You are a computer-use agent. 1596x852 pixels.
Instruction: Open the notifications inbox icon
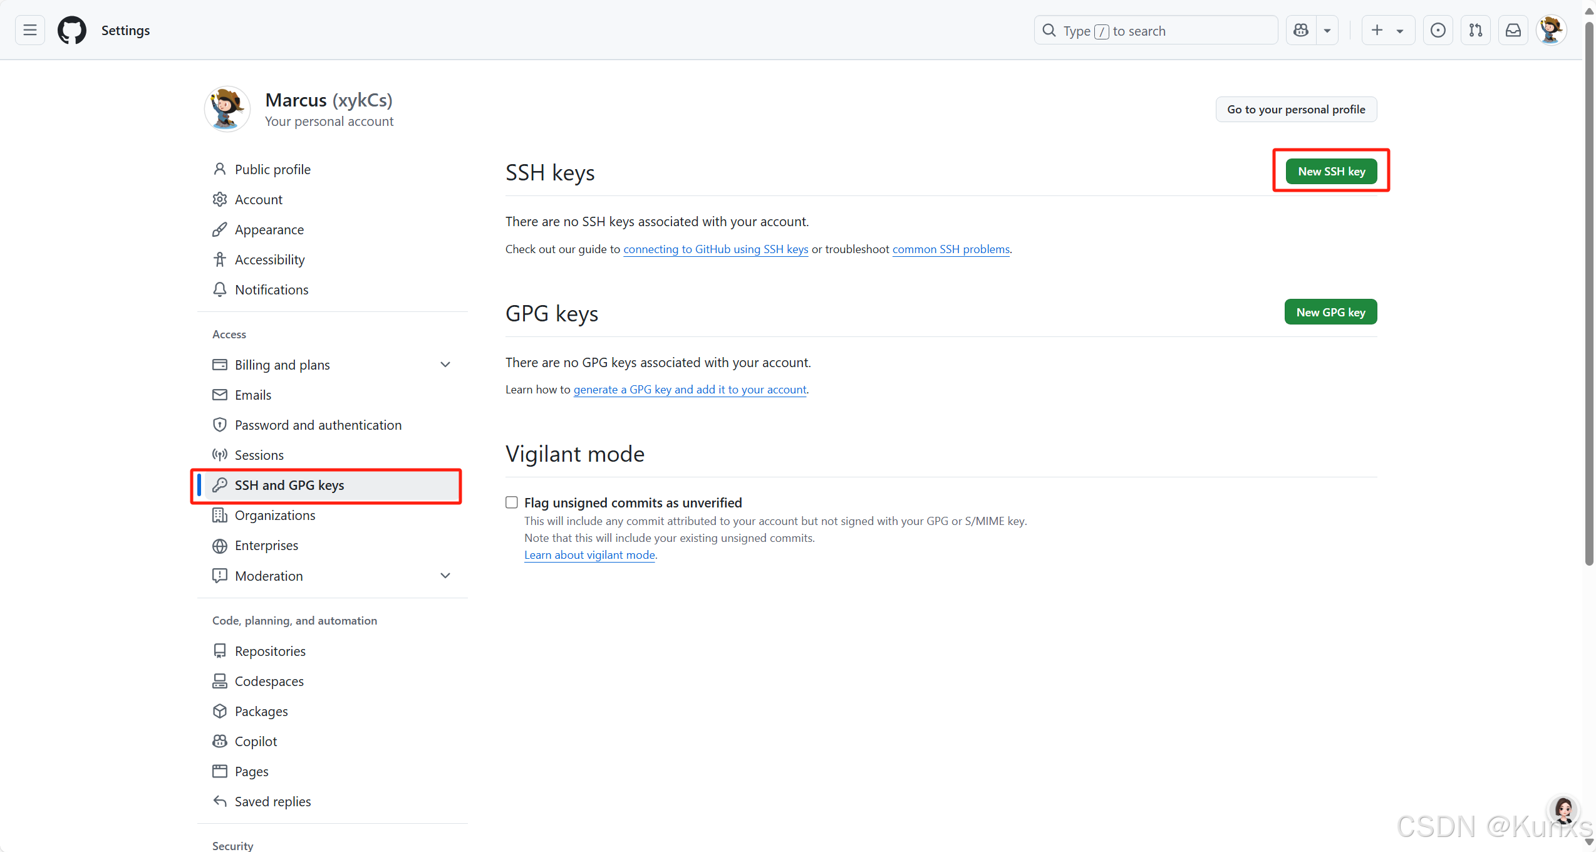(1513, 30)
